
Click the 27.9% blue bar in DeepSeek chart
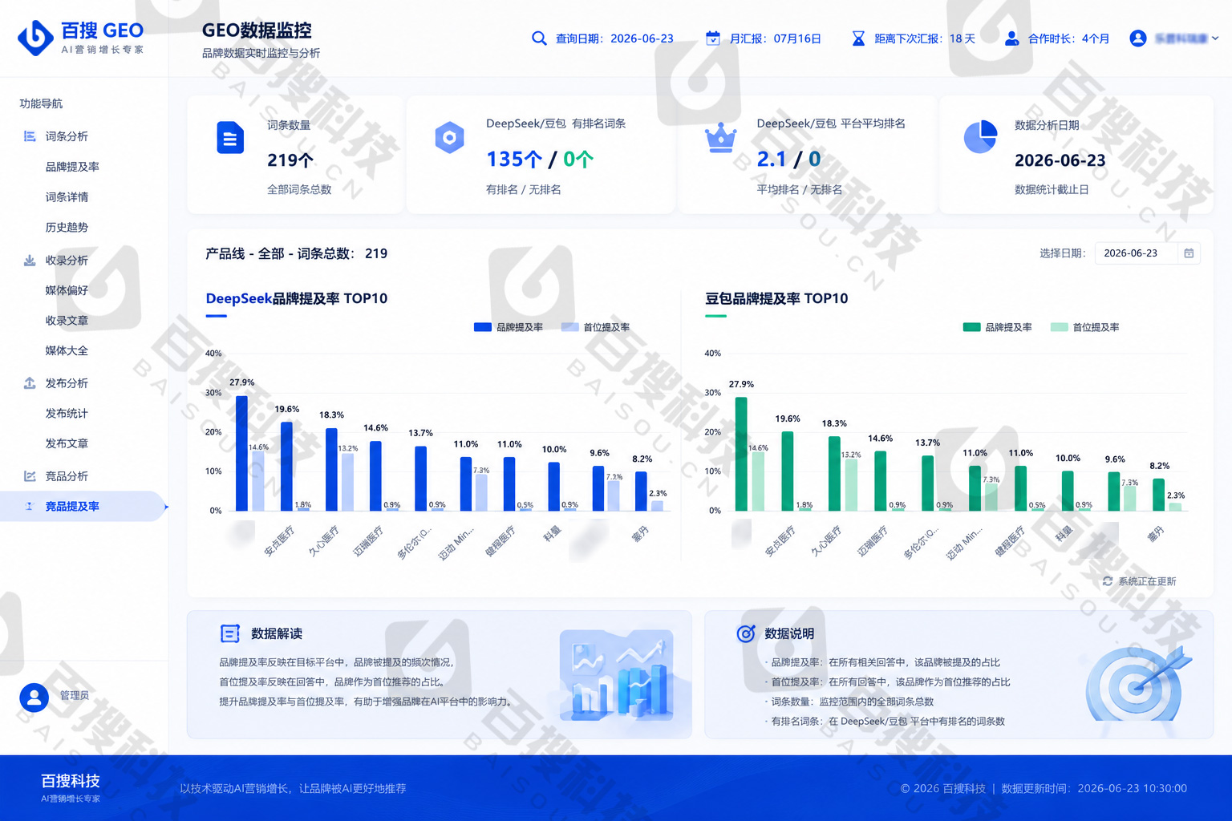click(241, 453)
